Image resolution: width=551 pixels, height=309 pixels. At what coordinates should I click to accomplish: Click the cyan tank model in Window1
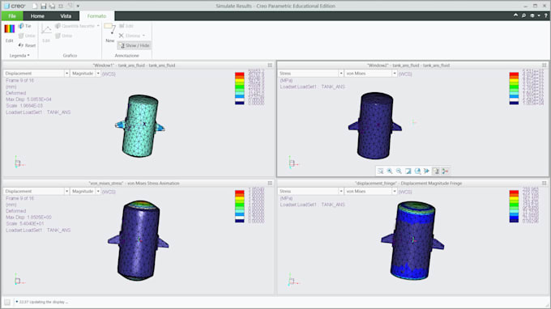click(x=140, y=125)
